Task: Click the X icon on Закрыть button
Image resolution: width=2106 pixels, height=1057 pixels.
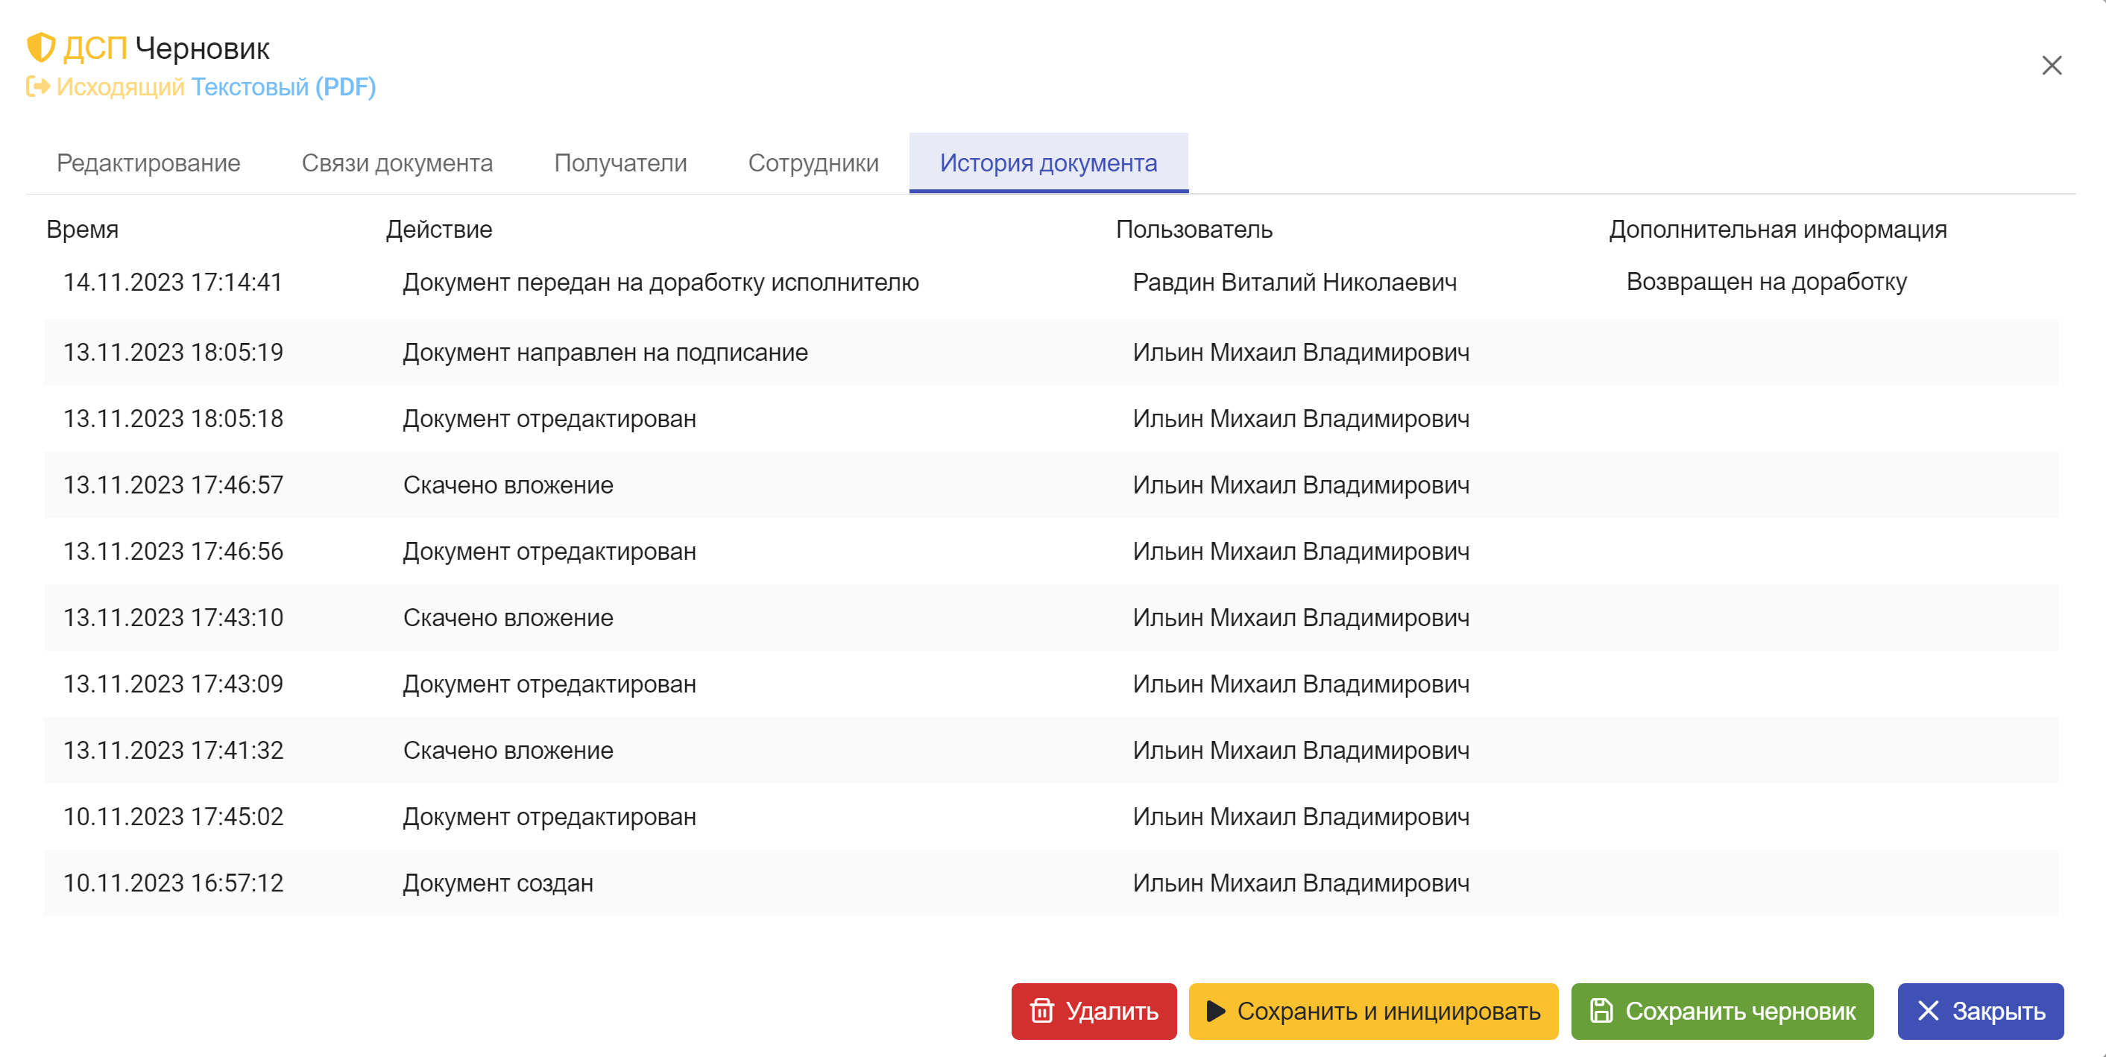Action: 1928,1012
